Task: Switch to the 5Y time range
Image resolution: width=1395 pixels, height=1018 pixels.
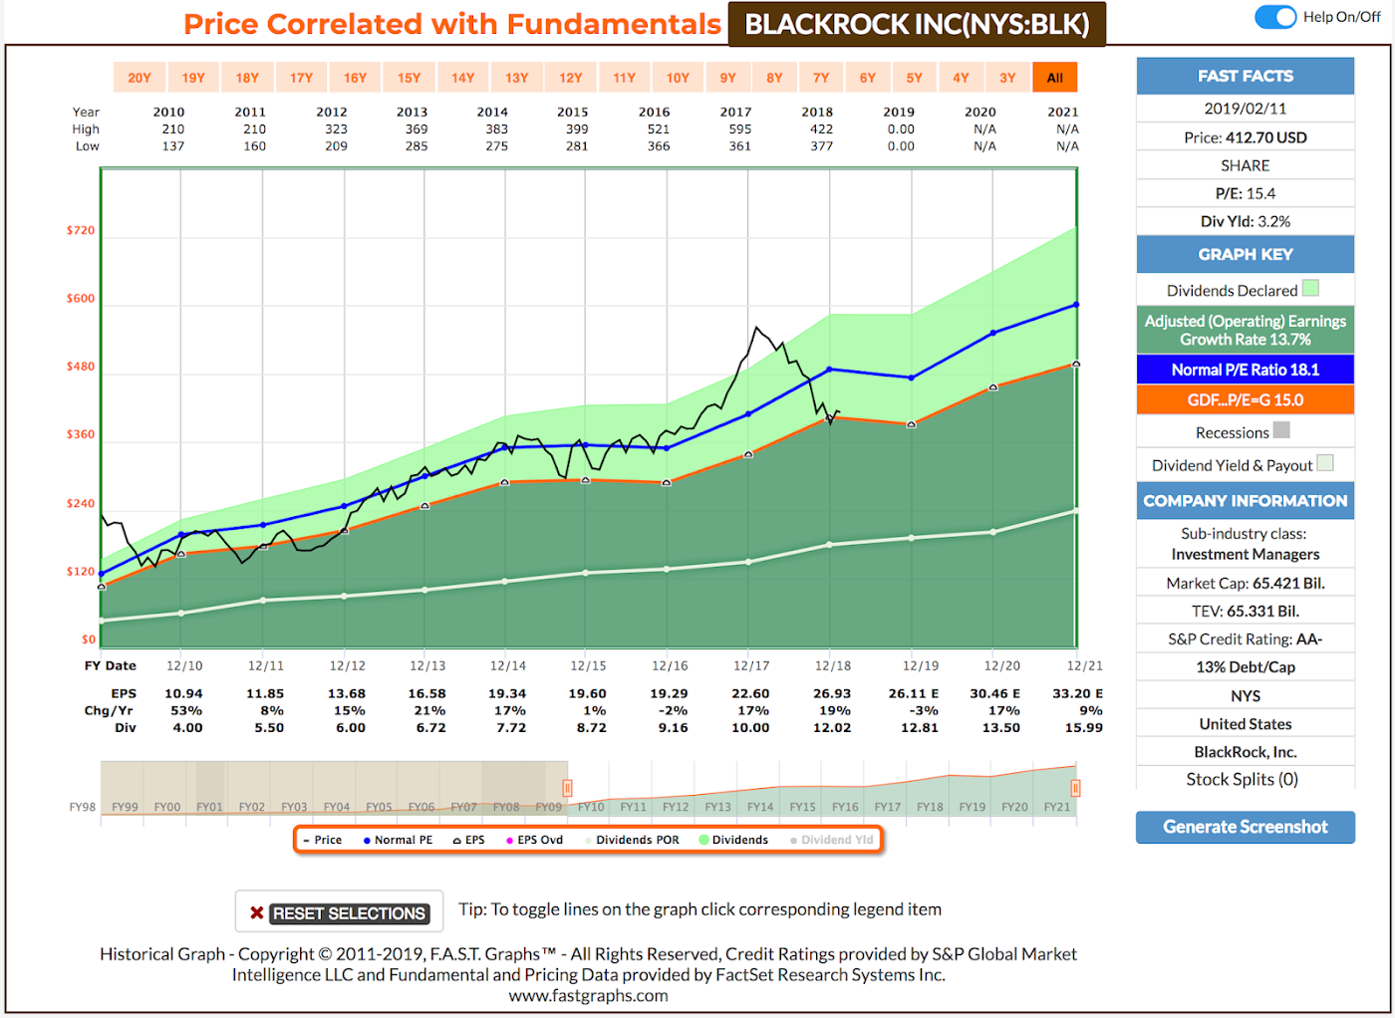Action: 915,78
